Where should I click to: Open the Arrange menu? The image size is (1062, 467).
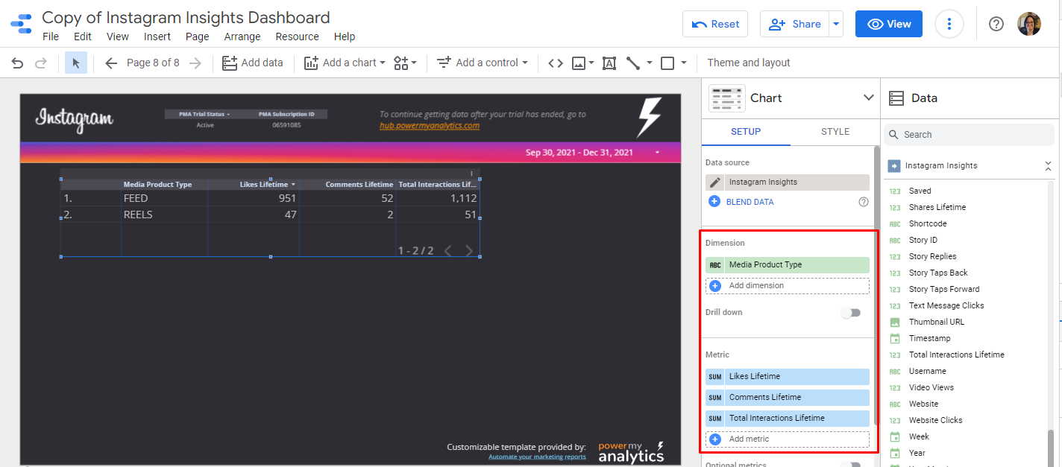[x=242, y=36]
